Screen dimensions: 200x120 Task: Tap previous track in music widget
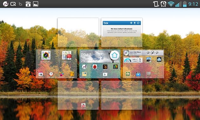tap(148, 53)
